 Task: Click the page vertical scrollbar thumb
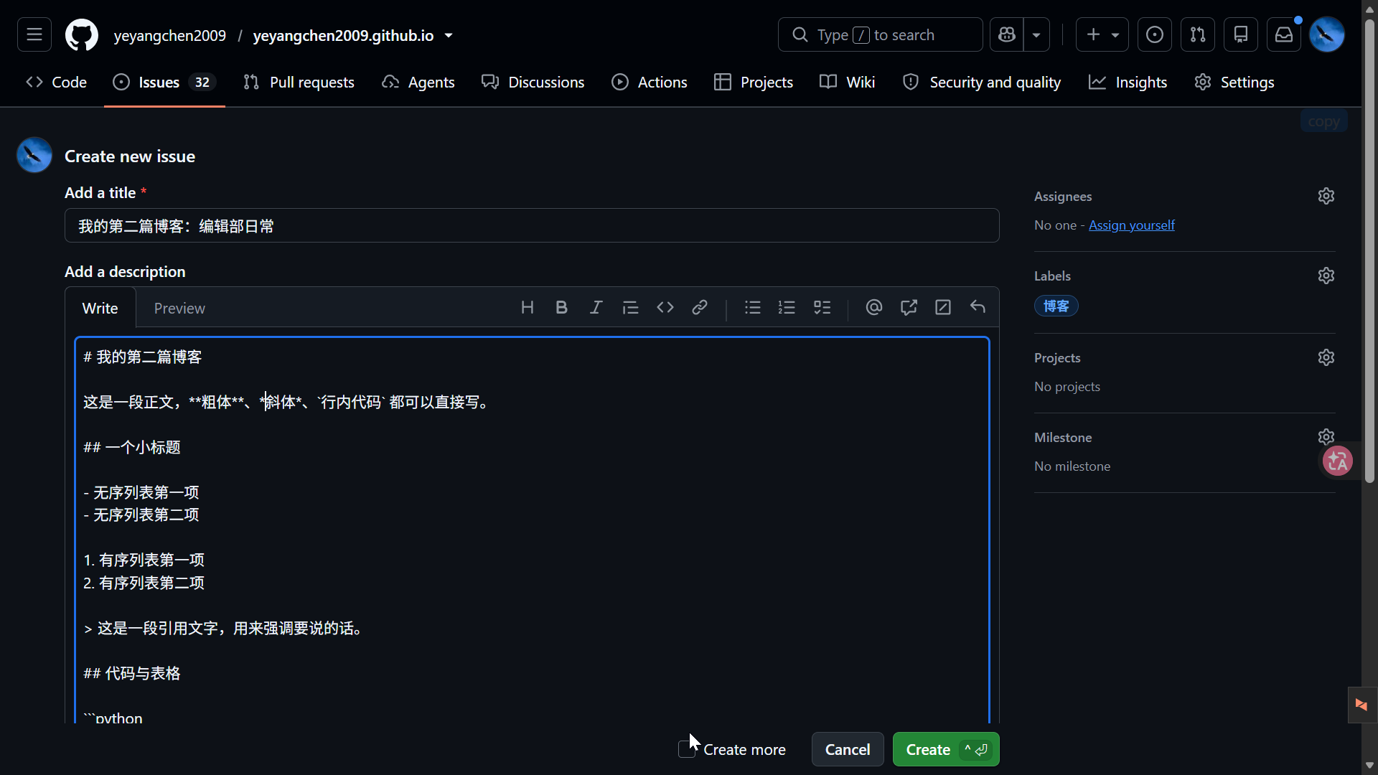coord(1369,251)
